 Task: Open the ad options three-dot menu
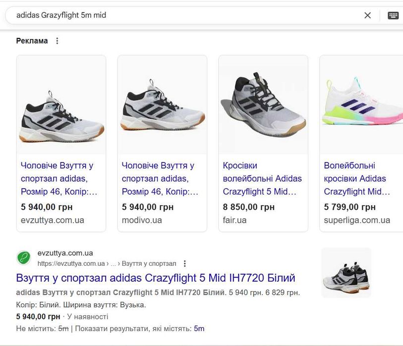pos(57,41)
